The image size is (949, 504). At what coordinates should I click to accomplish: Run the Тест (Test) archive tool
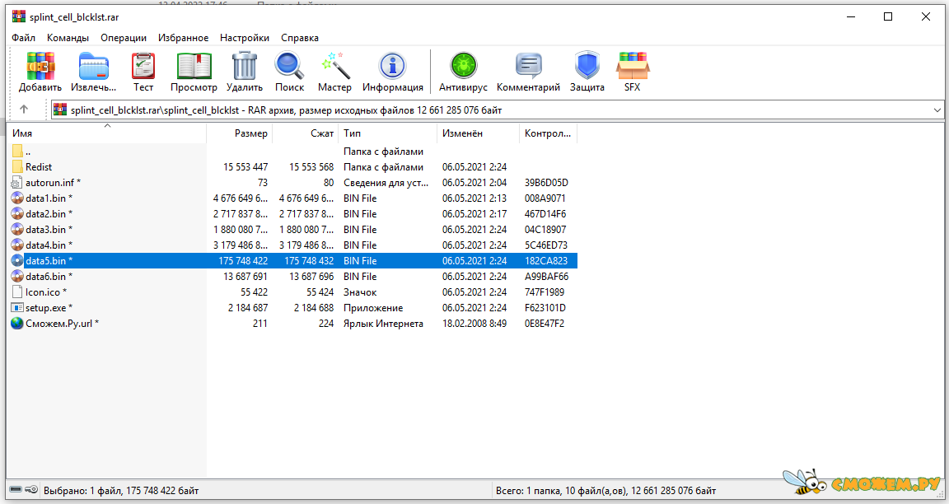(143, 65)
